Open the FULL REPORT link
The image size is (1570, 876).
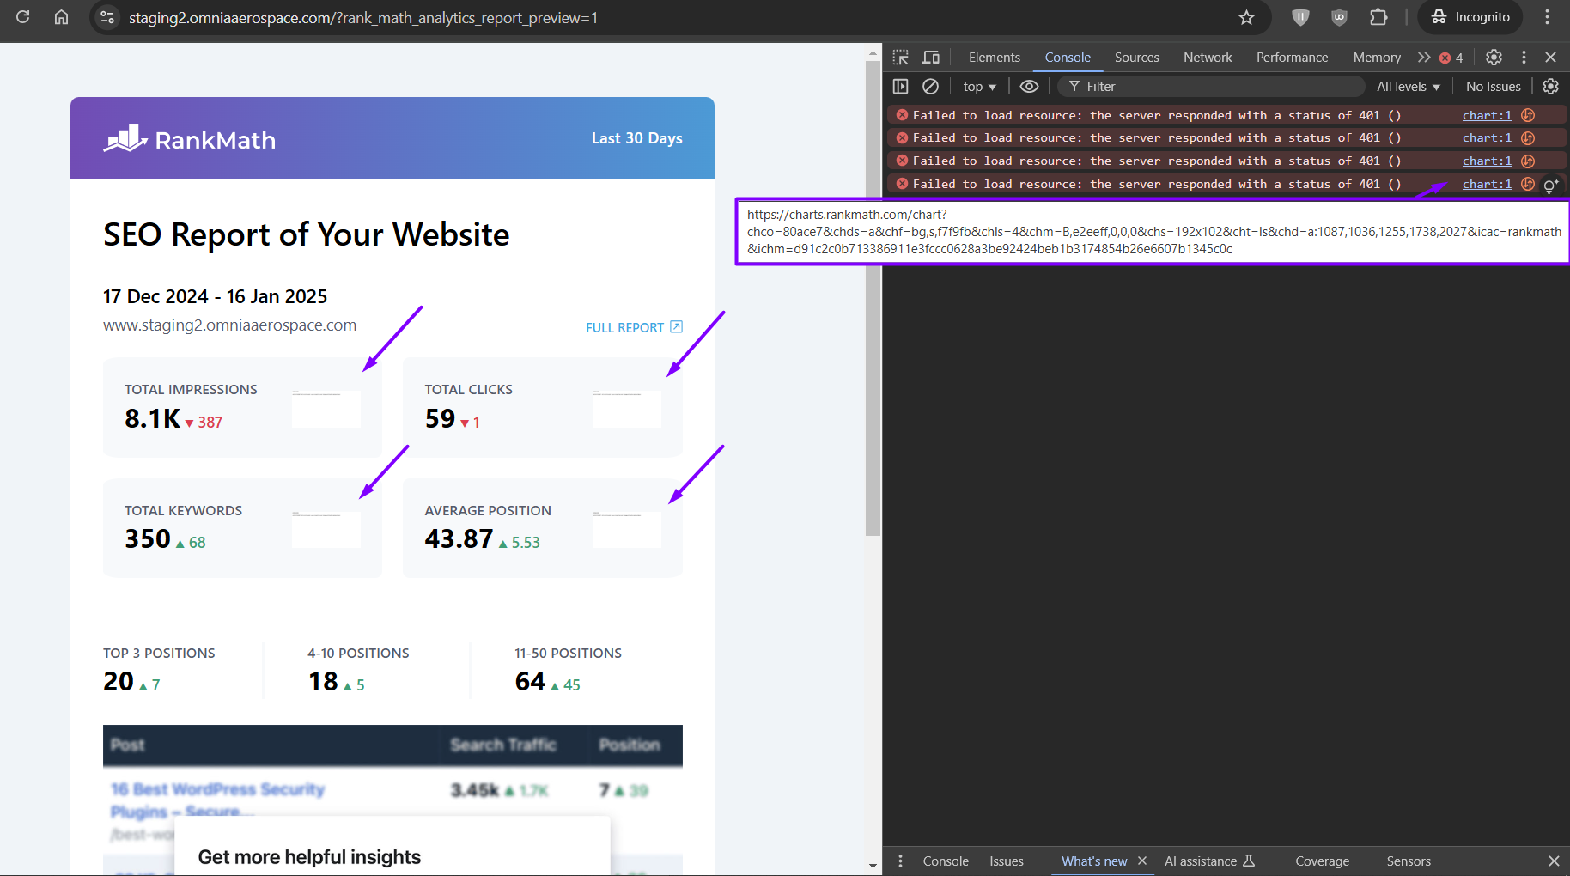634,327
